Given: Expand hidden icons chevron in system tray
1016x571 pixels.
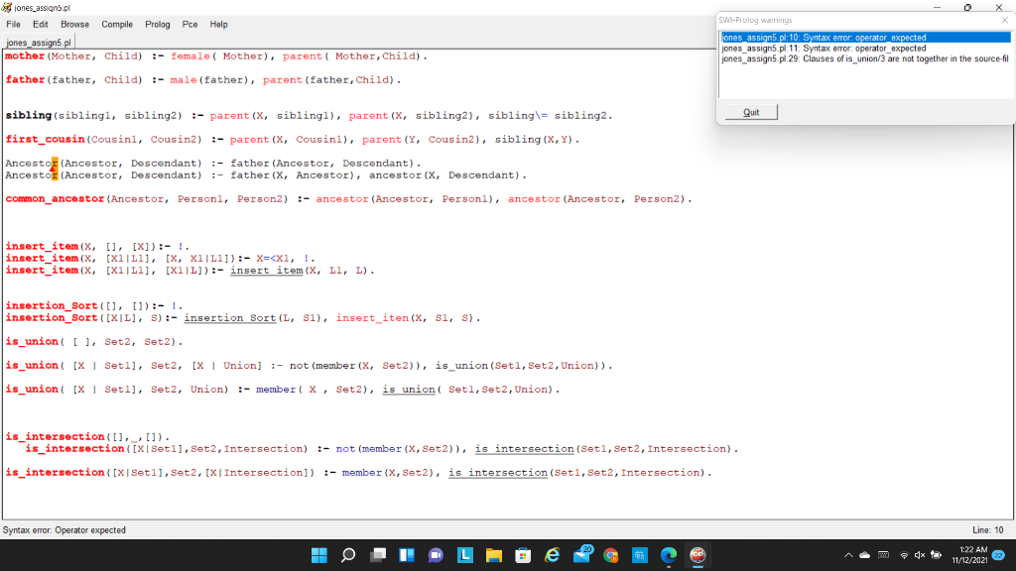Looking at the screenshot, I should 849,555.
